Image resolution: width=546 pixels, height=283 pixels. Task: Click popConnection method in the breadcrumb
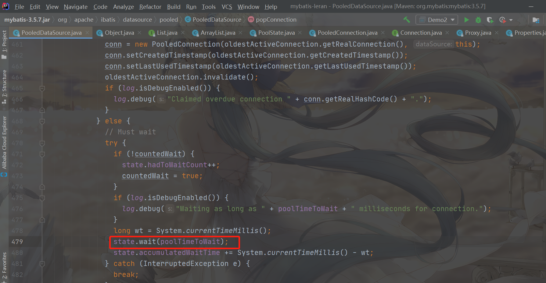point(272,20)
